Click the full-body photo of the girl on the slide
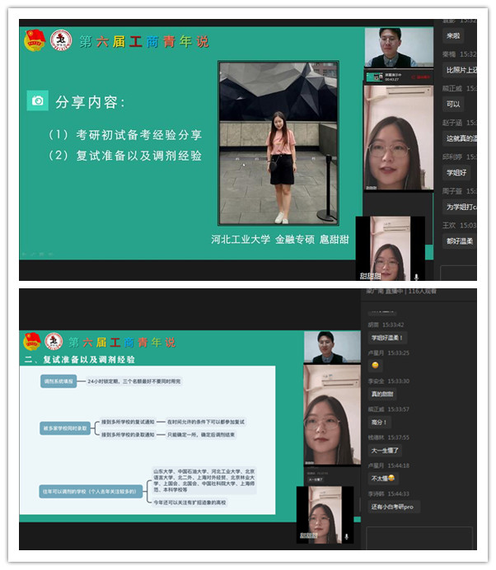The width and height of the screenshot is (496, 570). [279, 142]
